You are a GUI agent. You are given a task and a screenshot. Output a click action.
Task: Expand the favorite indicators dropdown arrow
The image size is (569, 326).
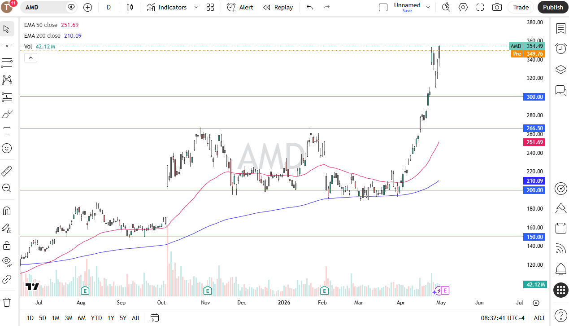click(x=196, y=7)
